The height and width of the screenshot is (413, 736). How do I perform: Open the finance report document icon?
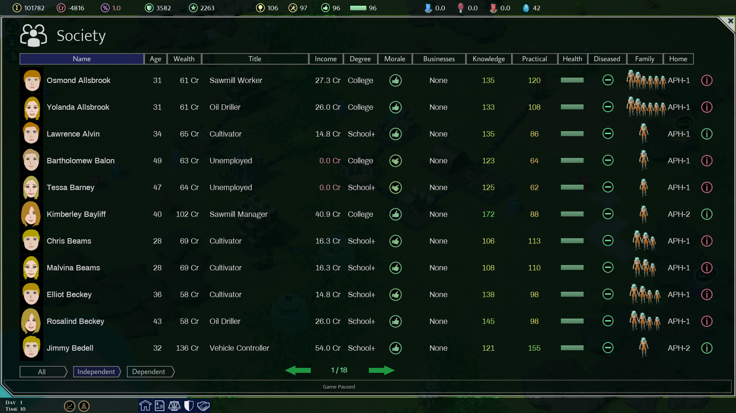click(160, 405)
